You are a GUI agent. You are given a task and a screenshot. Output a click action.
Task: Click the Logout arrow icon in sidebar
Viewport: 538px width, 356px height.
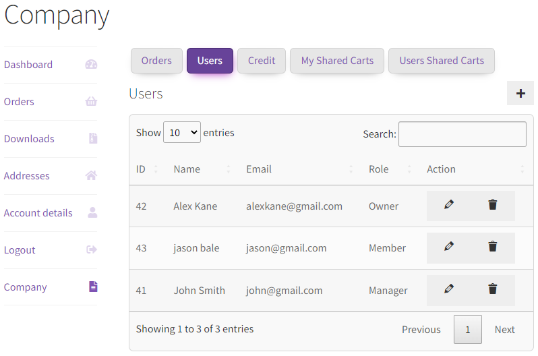pos(92,249)
